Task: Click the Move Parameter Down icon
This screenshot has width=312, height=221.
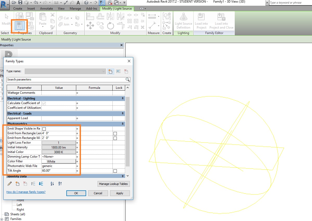Action: 41,184
